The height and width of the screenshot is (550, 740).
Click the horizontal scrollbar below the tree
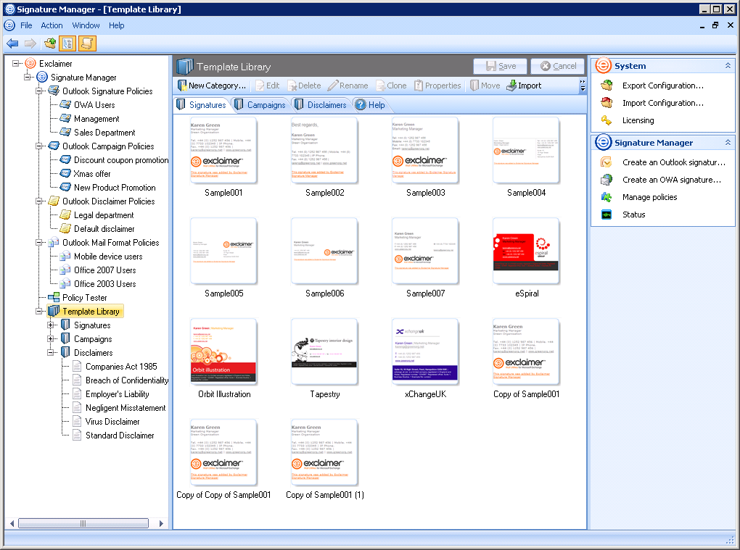point(82,522)
